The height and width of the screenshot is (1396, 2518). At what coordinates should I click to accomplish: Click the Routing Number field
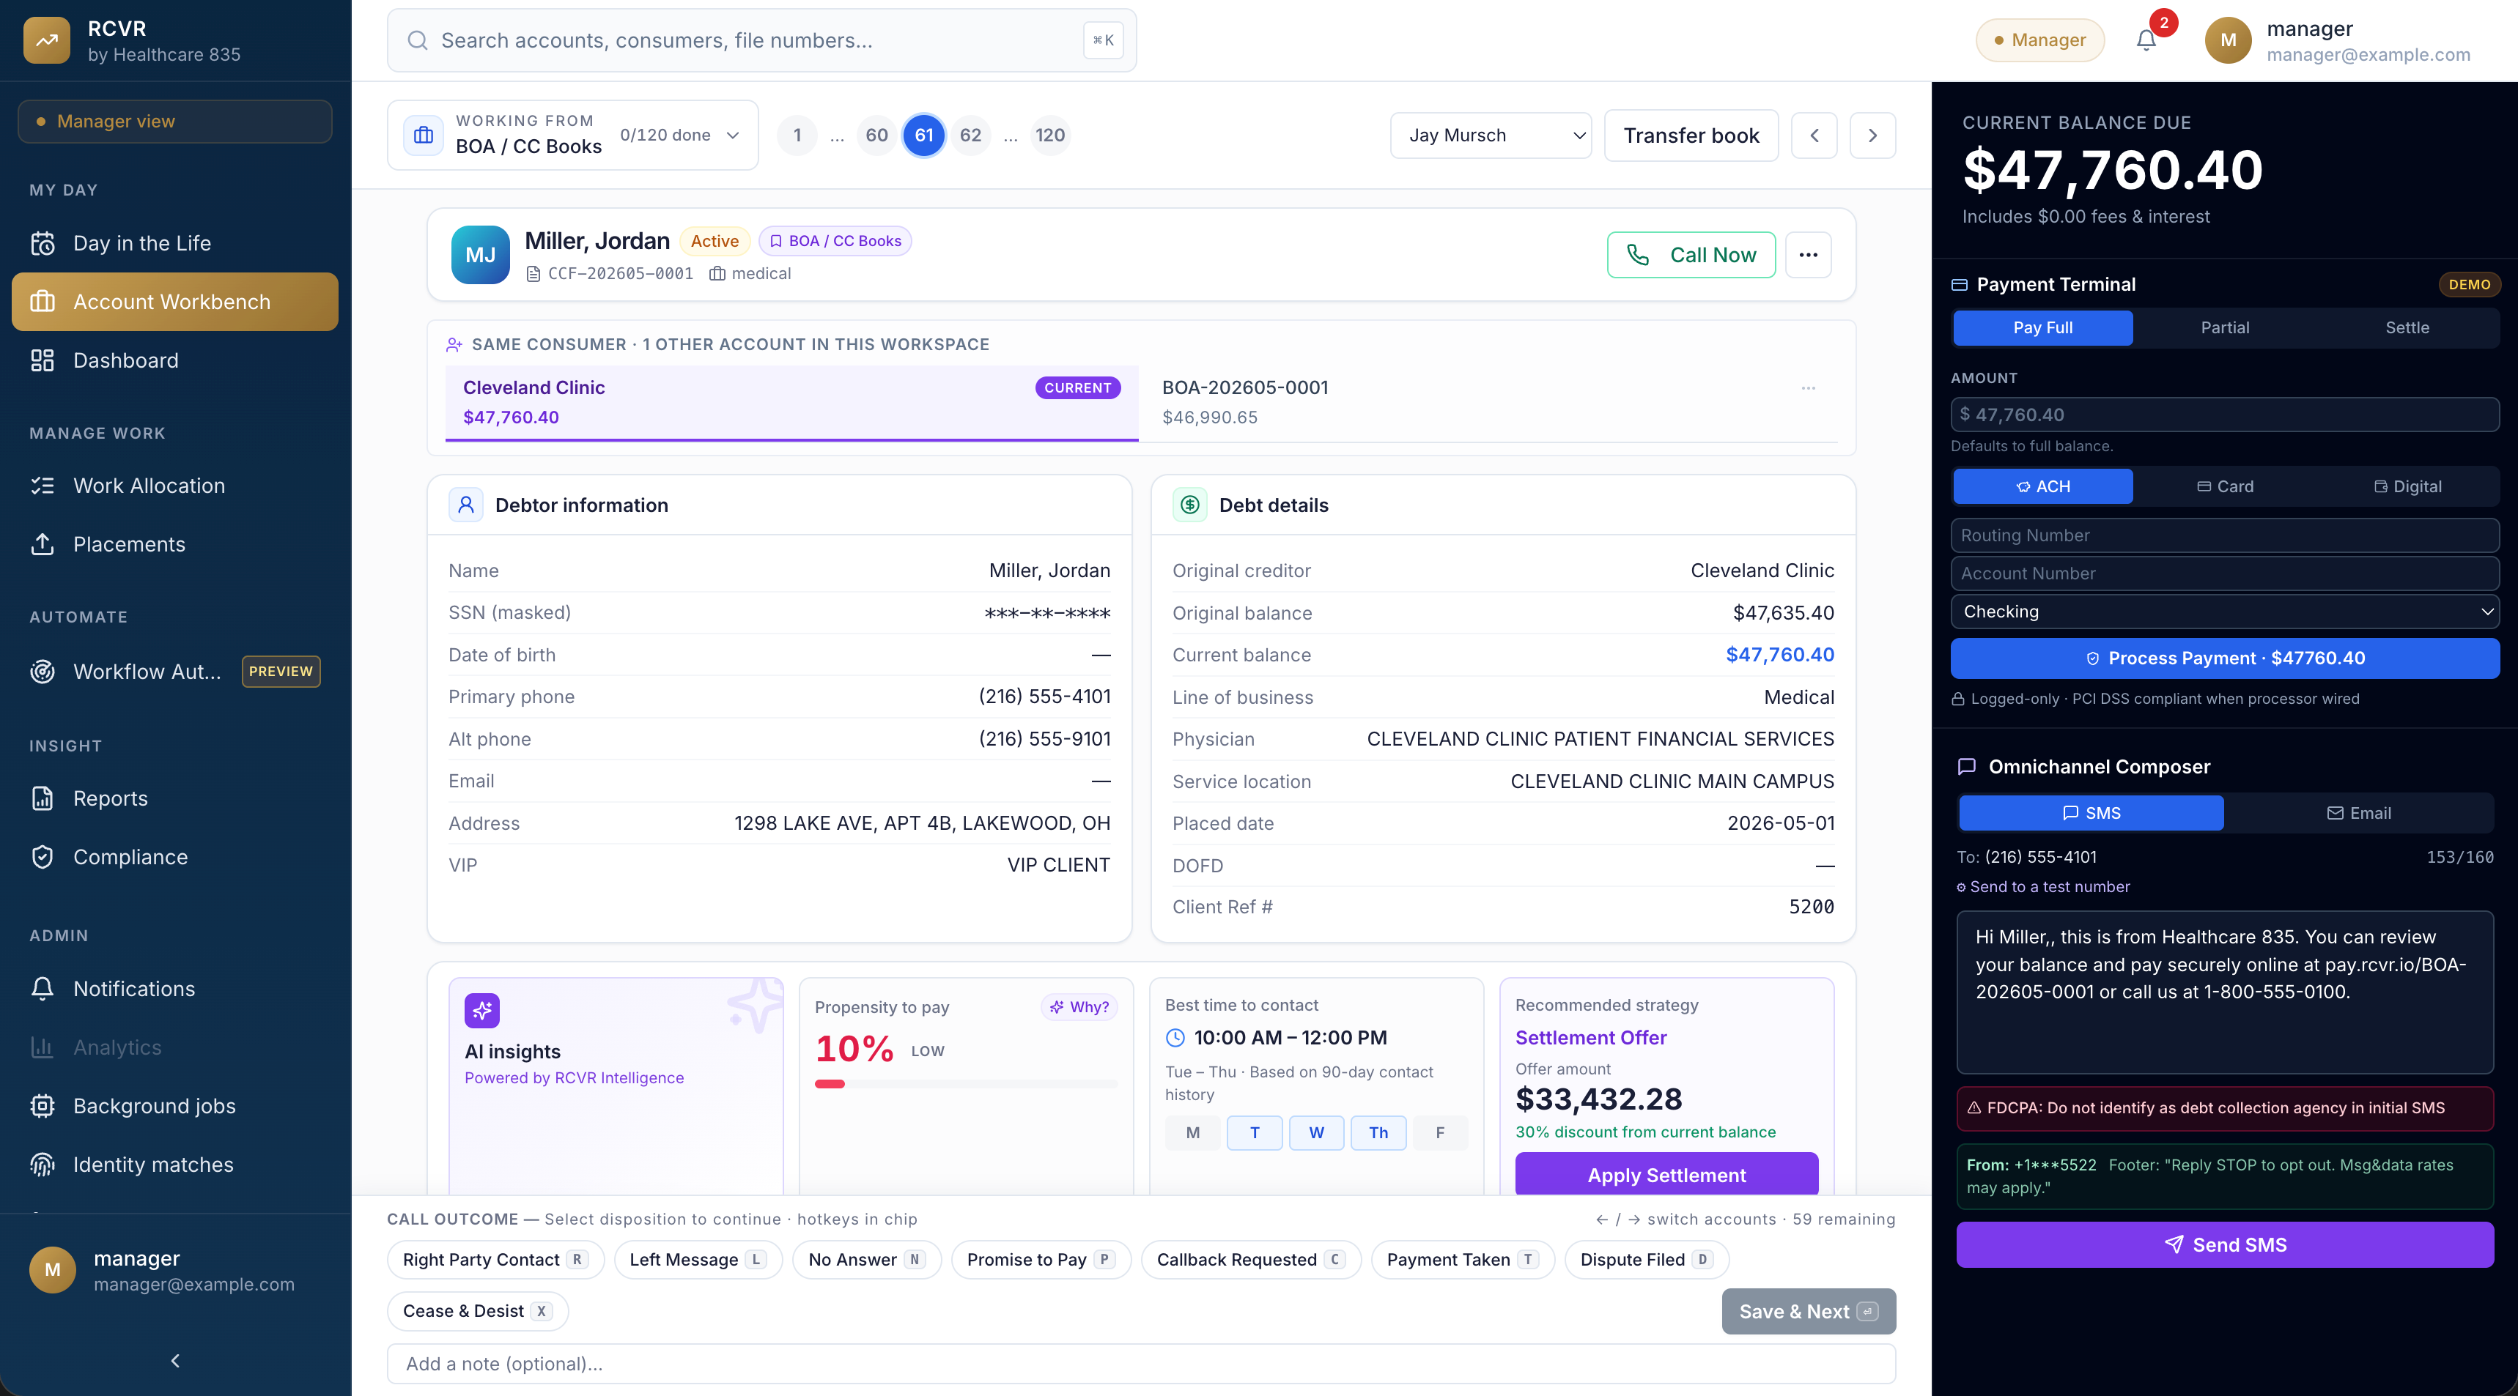pos(2225,535)
